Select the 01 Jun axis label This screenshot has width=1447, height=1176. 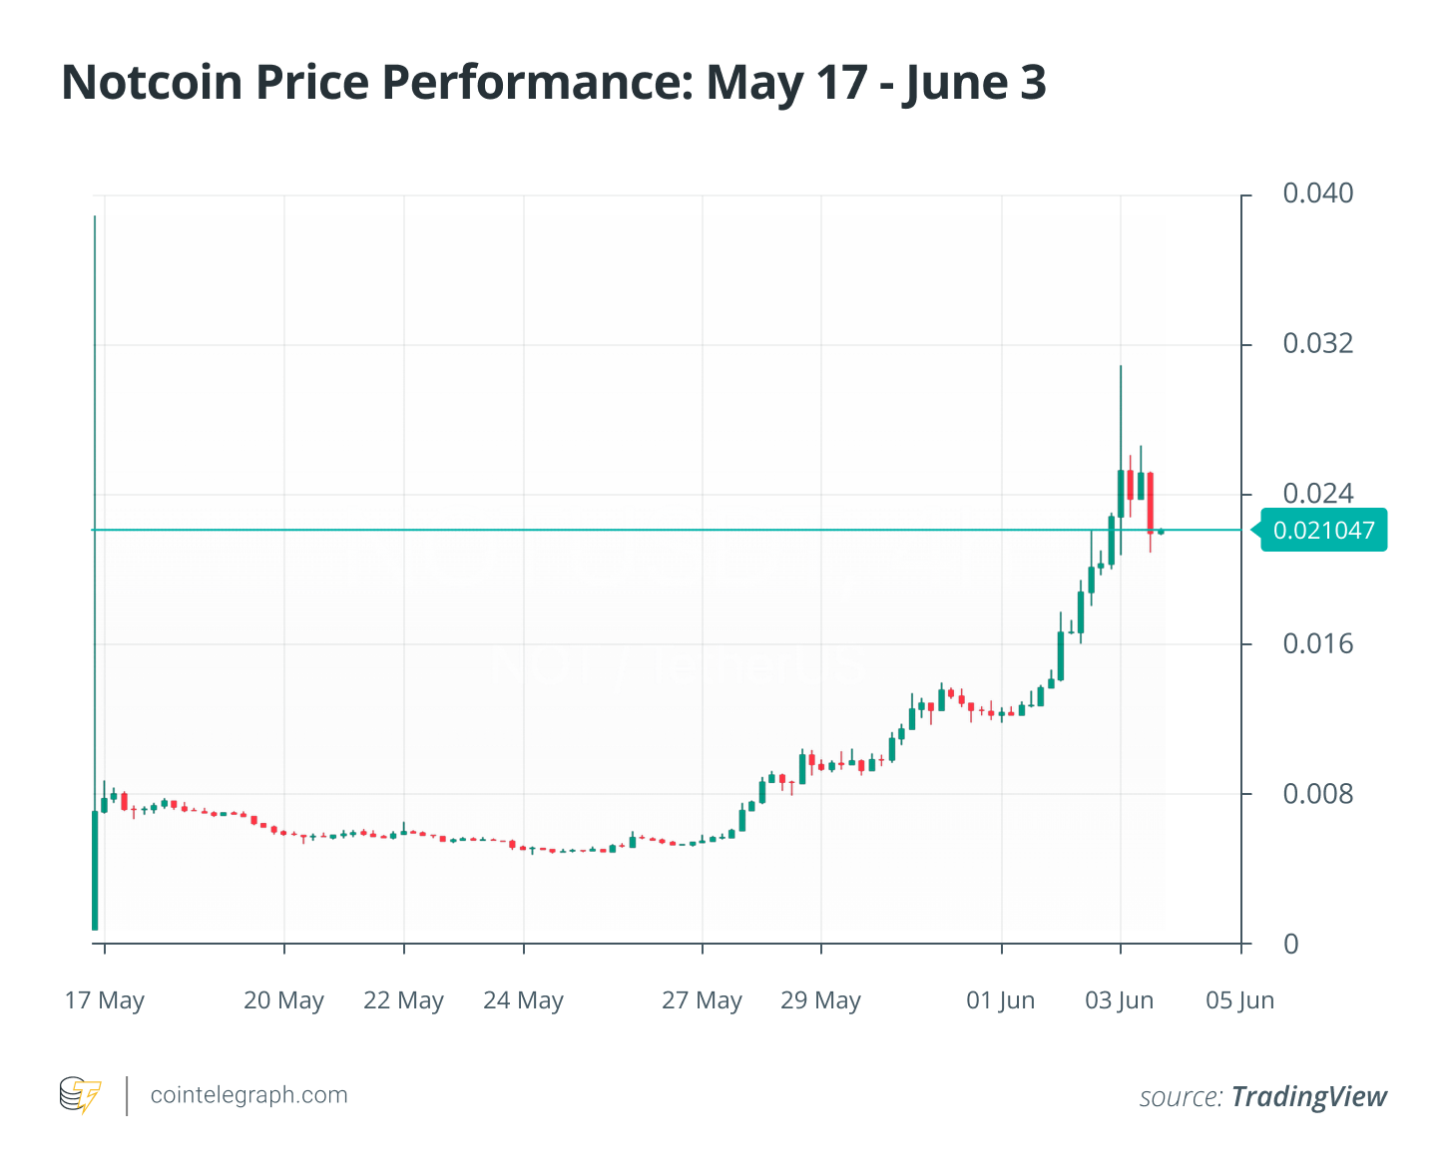pos(1001,1000)
